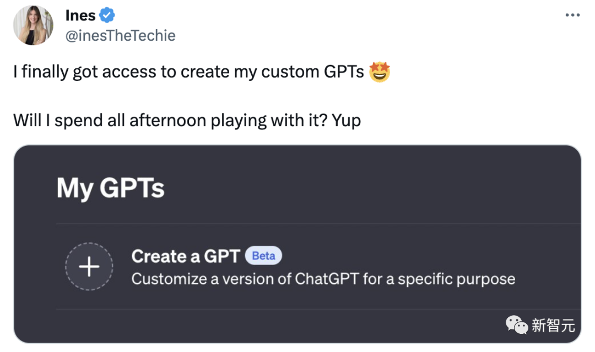The image size is (595, 352).
Task: Click the word "Yup" in the tweet
Action: 347,120
